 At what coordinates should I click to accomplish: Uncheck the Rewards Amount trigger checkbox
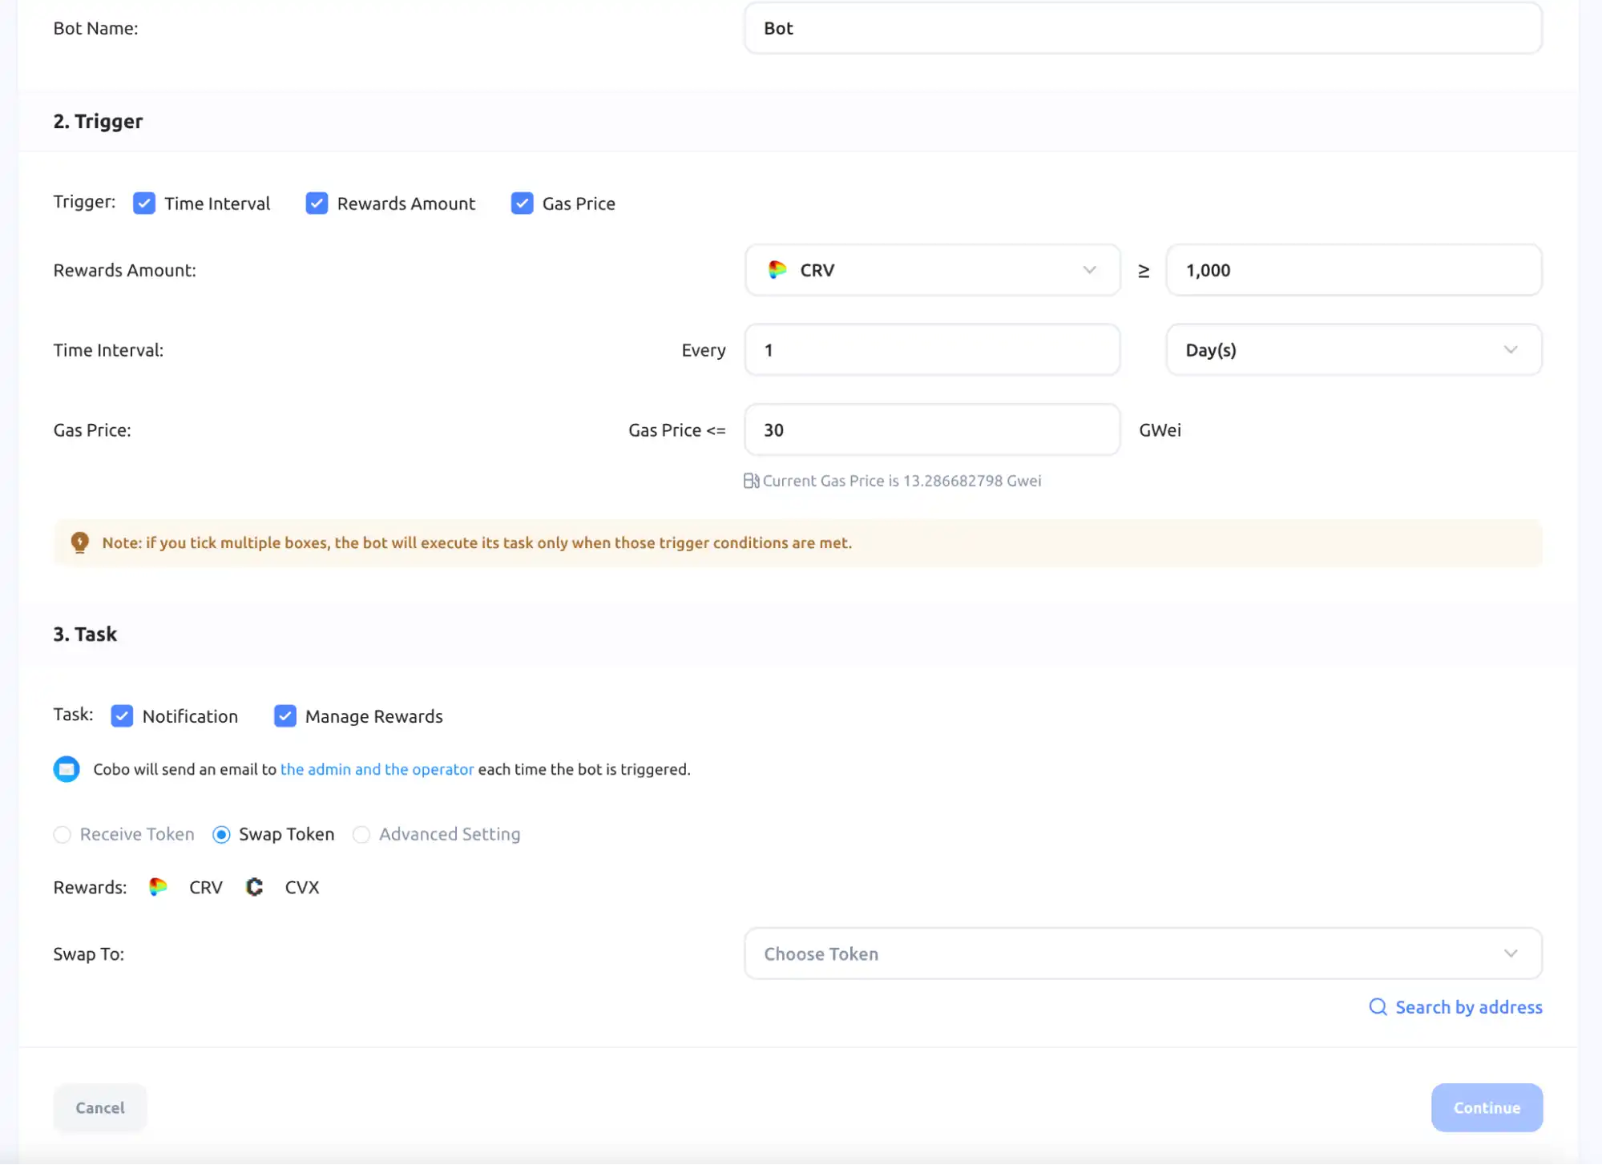point(317,204)
